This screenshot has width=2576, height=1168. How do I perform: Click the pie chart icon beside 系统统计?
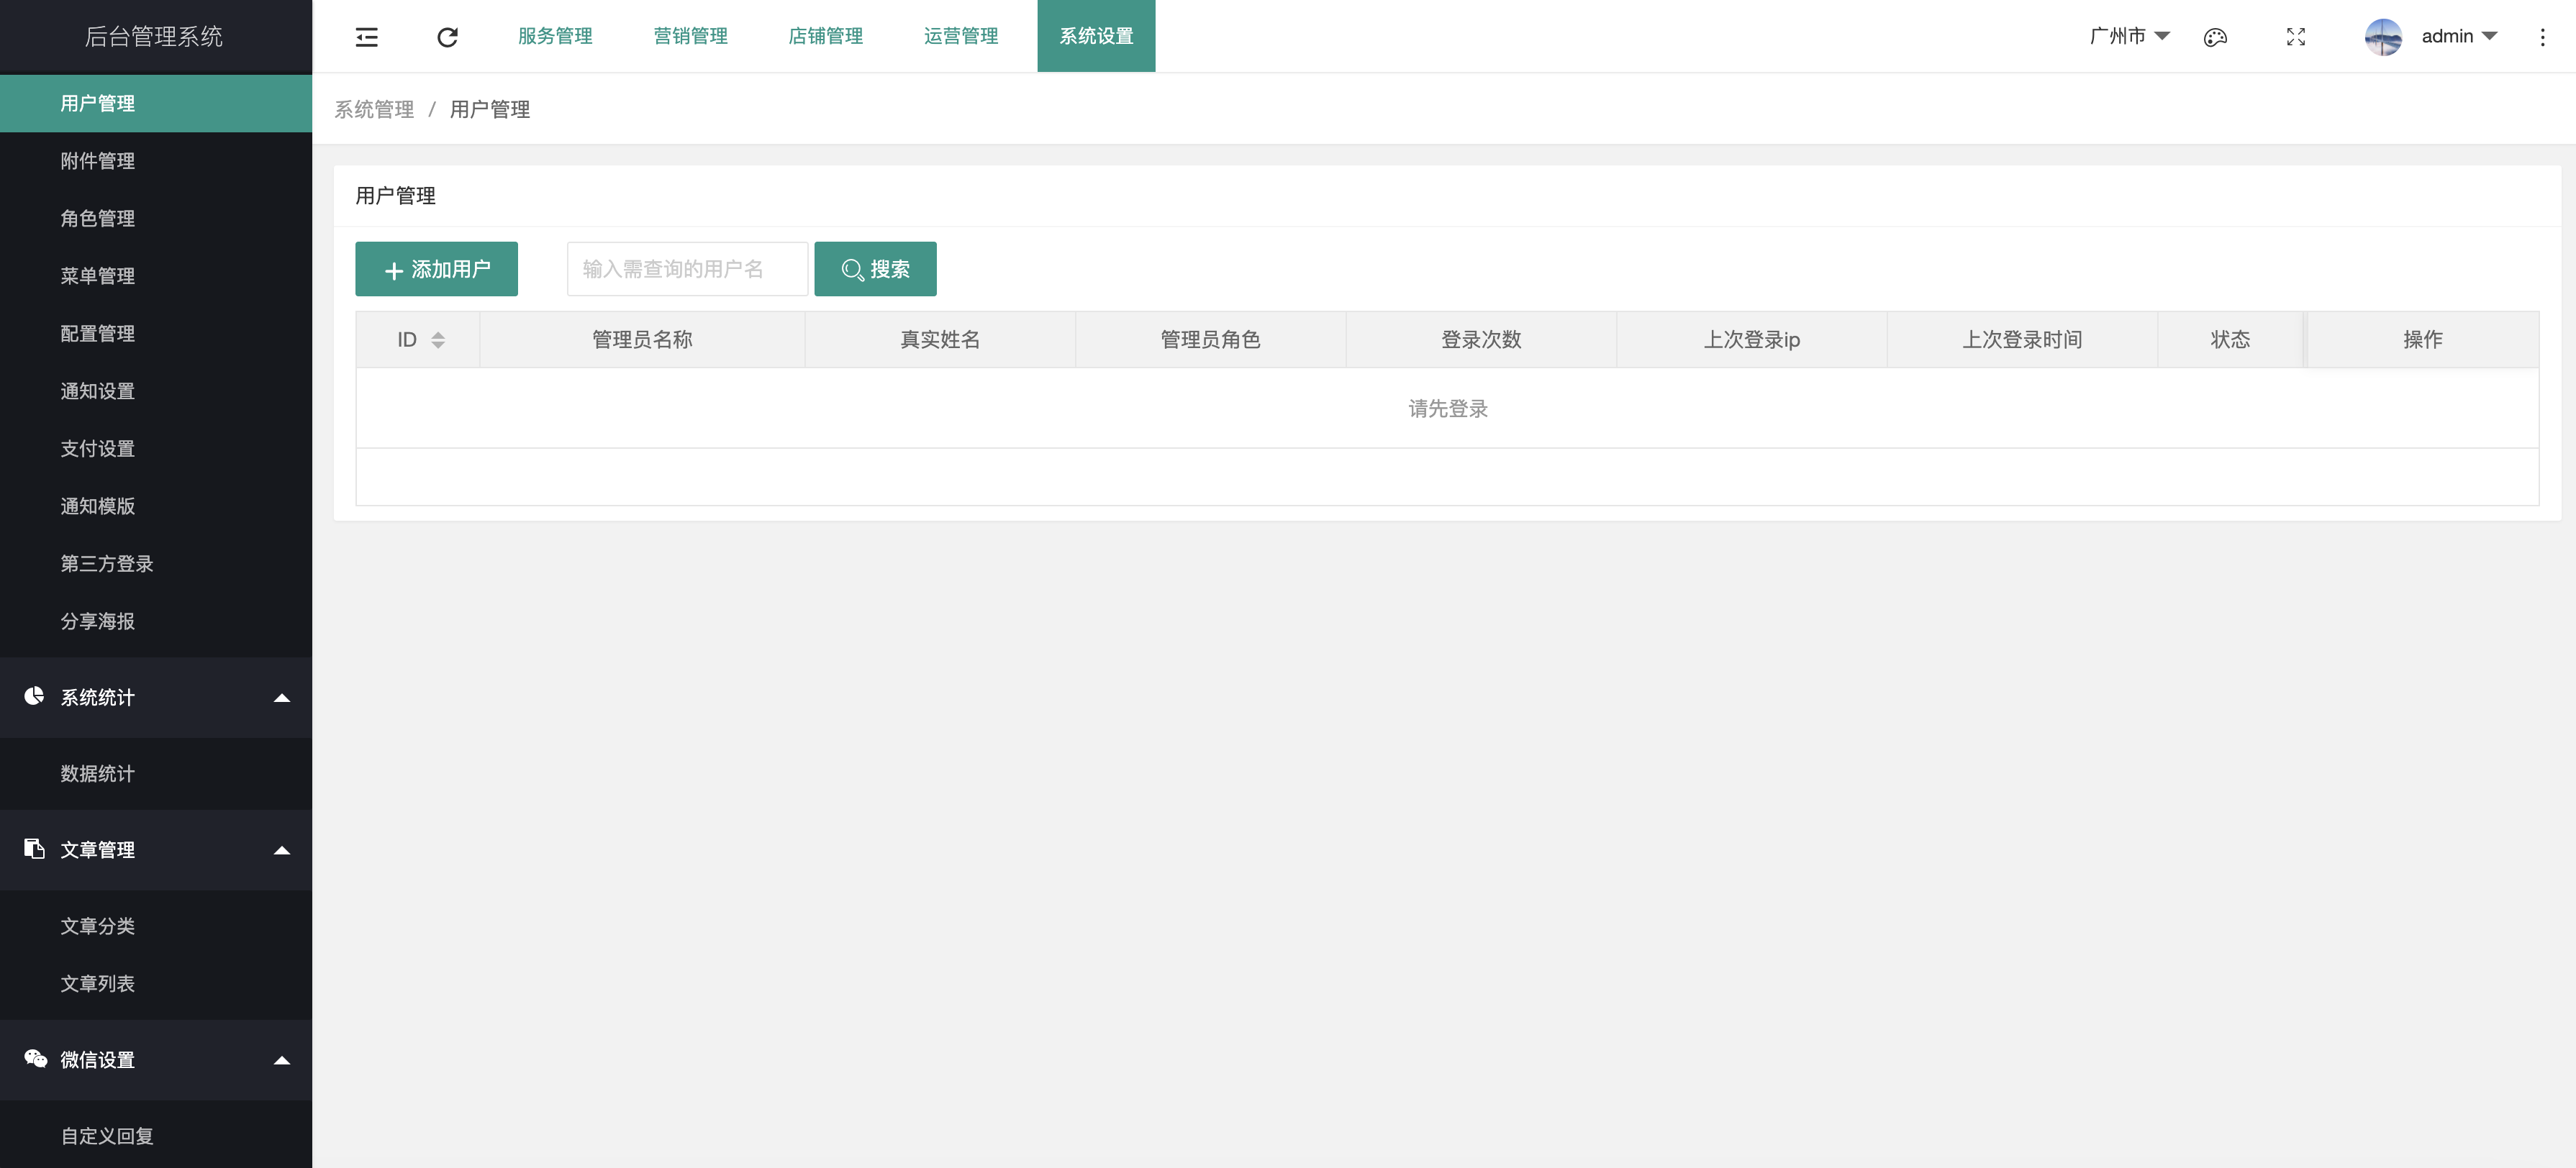34,696
